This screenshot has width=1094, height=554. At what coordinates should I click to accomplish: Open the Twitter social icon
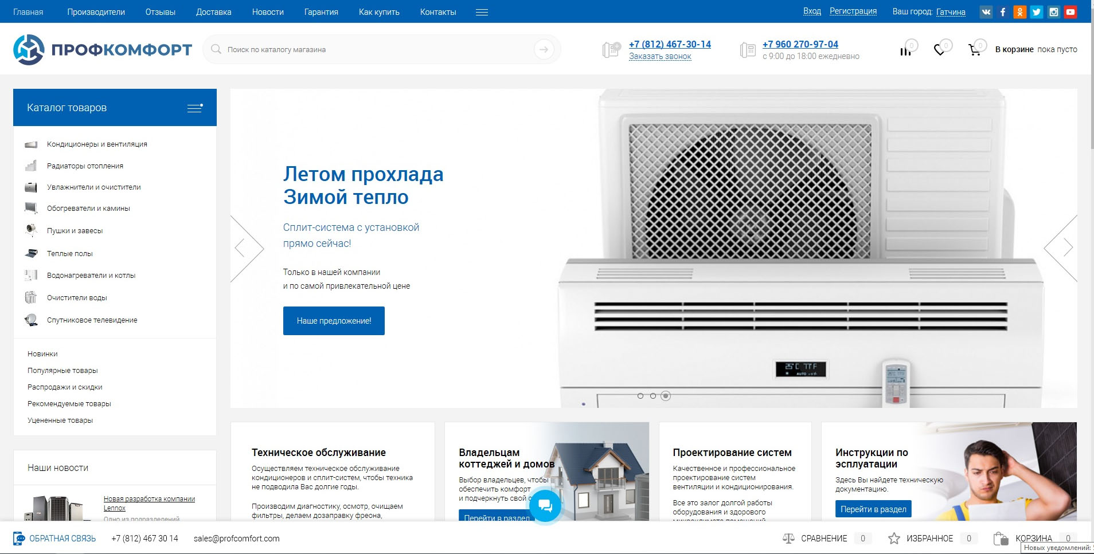click(1037, 12)
